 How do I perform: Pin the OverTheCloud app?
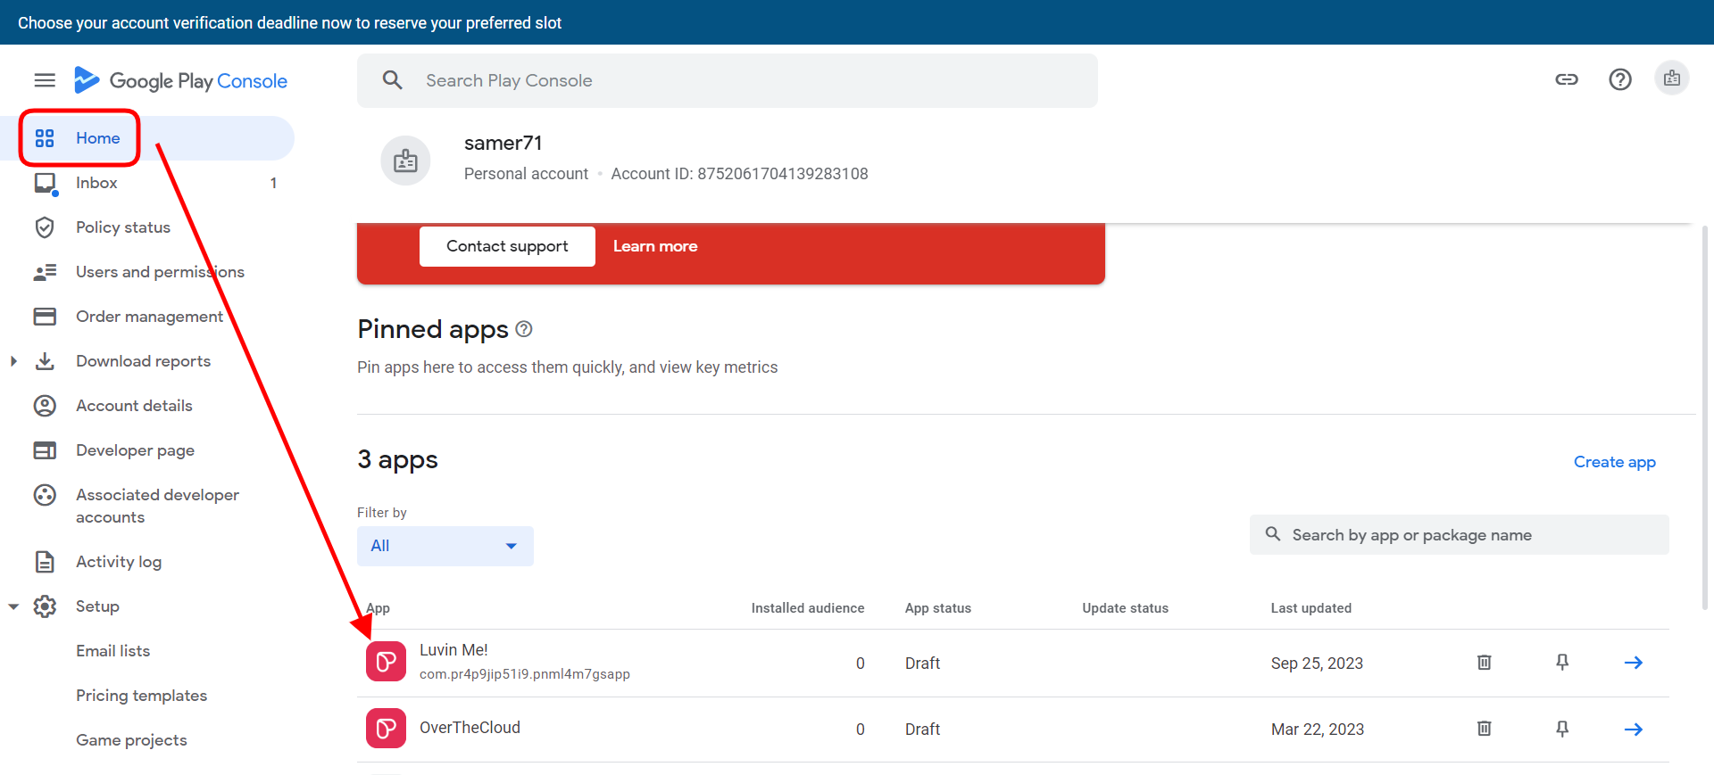(x=1562, y=730)
